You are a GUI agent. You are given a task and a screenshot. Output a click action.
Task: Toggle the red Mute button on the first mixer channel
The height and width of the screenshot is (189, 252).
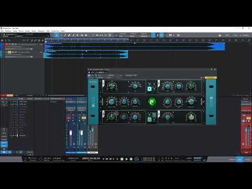[x=69, y=118]
